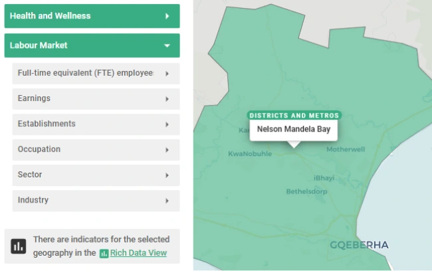This screenshot has width=432, height=271.
Task: Expand the Establishments subcategory
Action: pos(96,124)
